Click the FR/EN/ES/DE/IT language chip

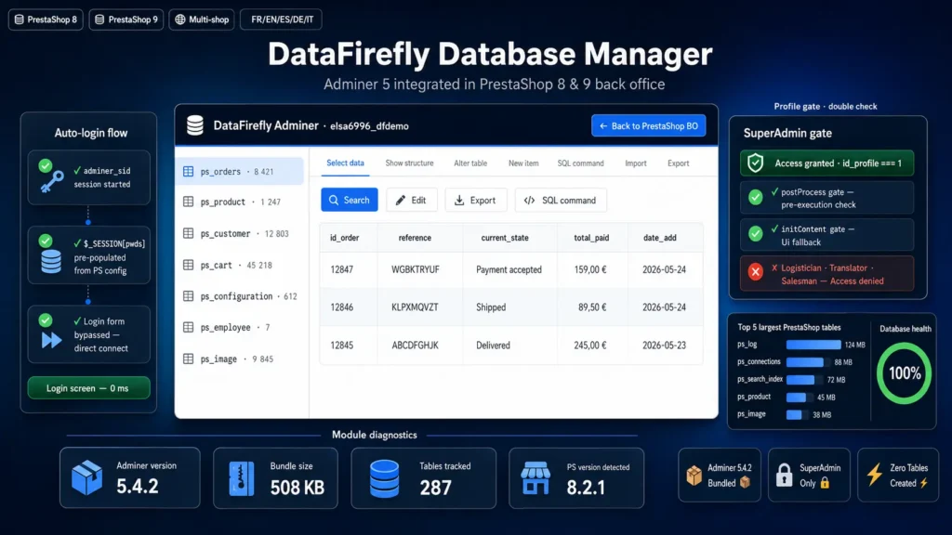coord(282,20)
